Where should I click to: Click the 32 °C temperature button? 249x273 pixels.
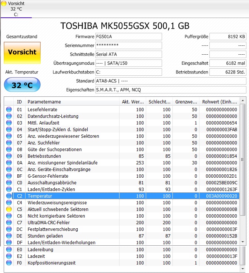(x=22, y=85)
